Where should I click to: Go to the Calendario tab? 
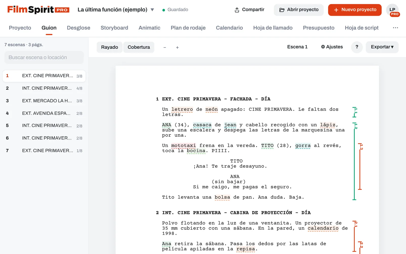[x=229, y=28]
